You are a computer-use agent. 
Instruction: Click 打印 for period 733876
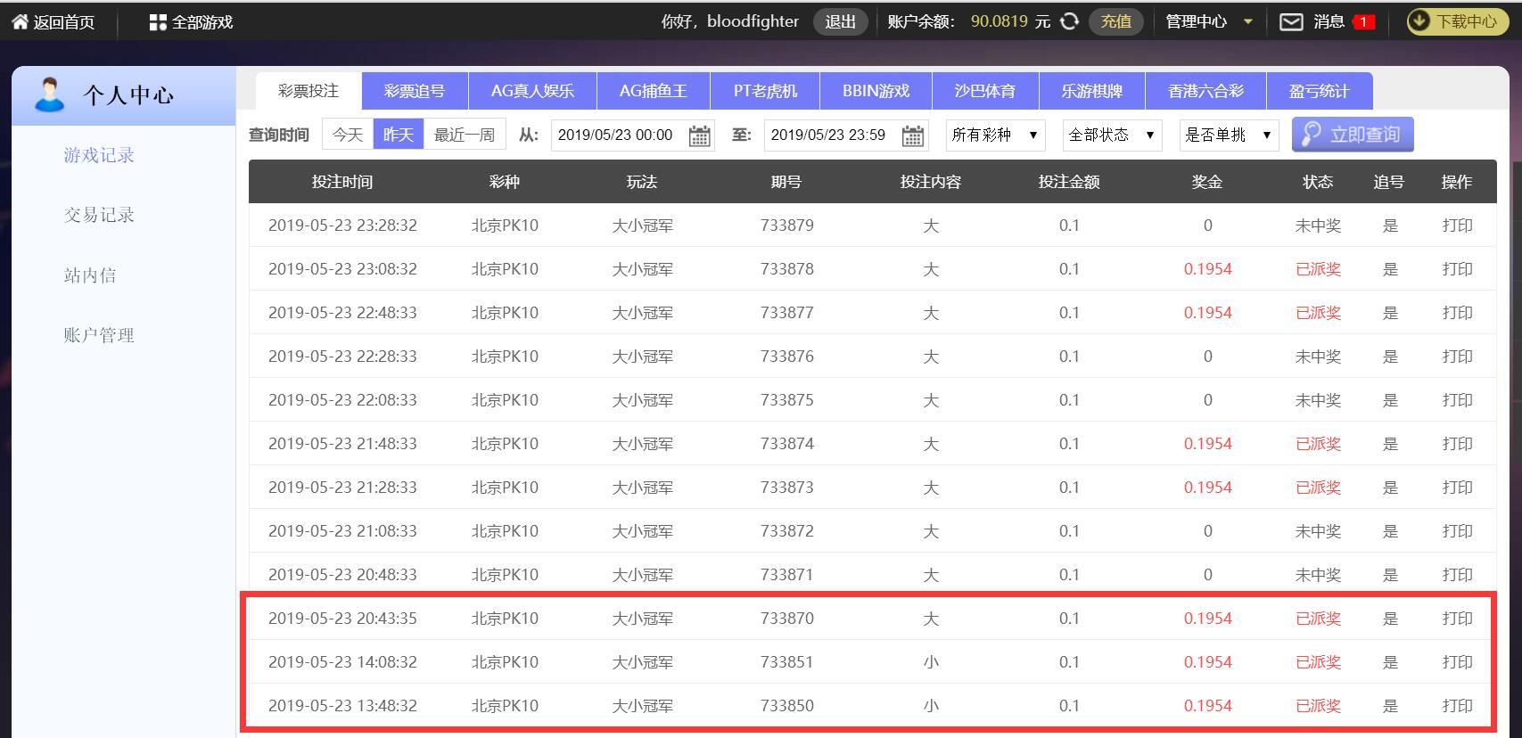pos(1457,357)
